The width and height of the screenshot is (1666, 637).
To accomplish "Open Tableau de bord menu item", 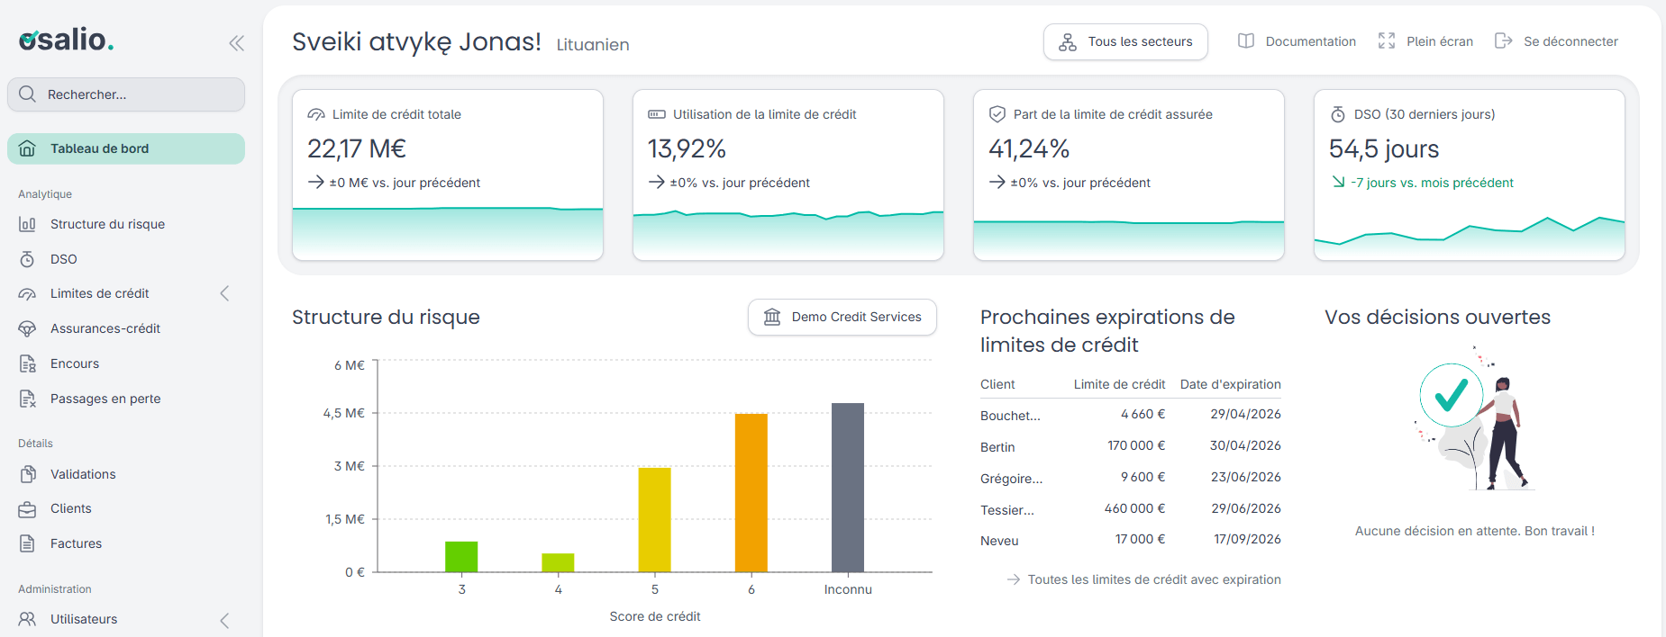I will click(x=126, y=149).
